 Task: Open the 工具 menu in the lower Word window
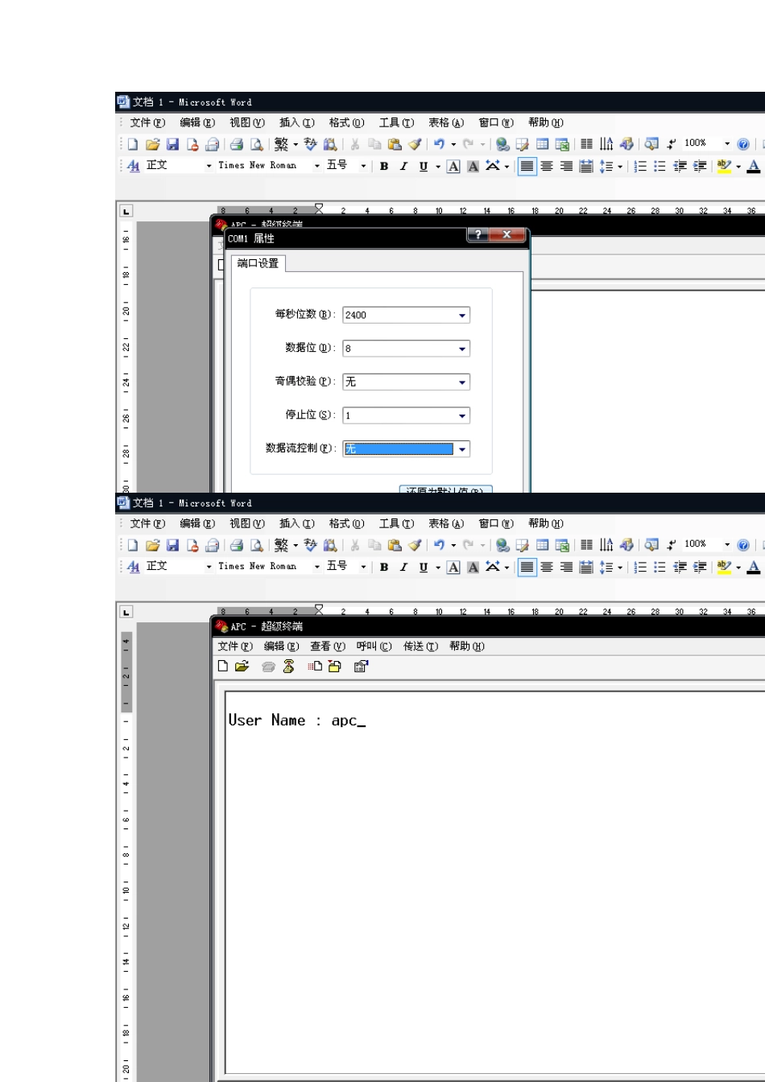[396, 524]
